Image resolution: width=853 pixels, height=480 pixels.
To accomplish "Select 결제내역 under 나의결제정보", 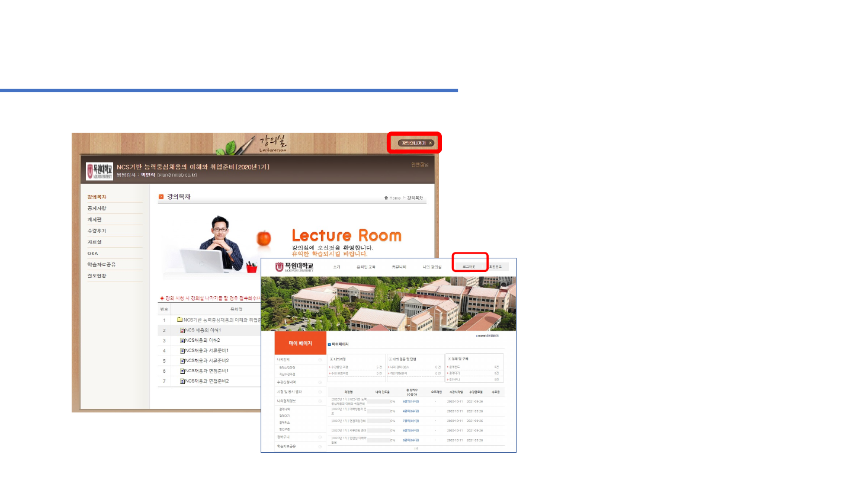I will coord(285,409).
